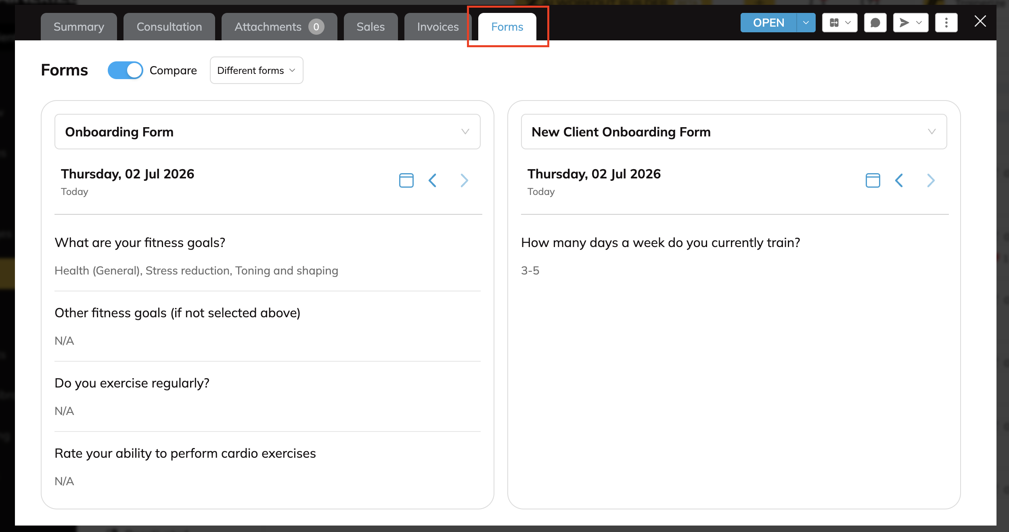
Task: Go to previous date in Onboarding Form
Action: [x=432, y=180]
